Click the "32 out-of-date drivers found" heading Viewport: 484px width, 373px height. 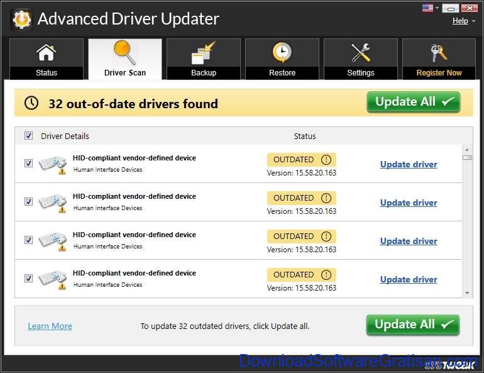click(x=133, y=104)
